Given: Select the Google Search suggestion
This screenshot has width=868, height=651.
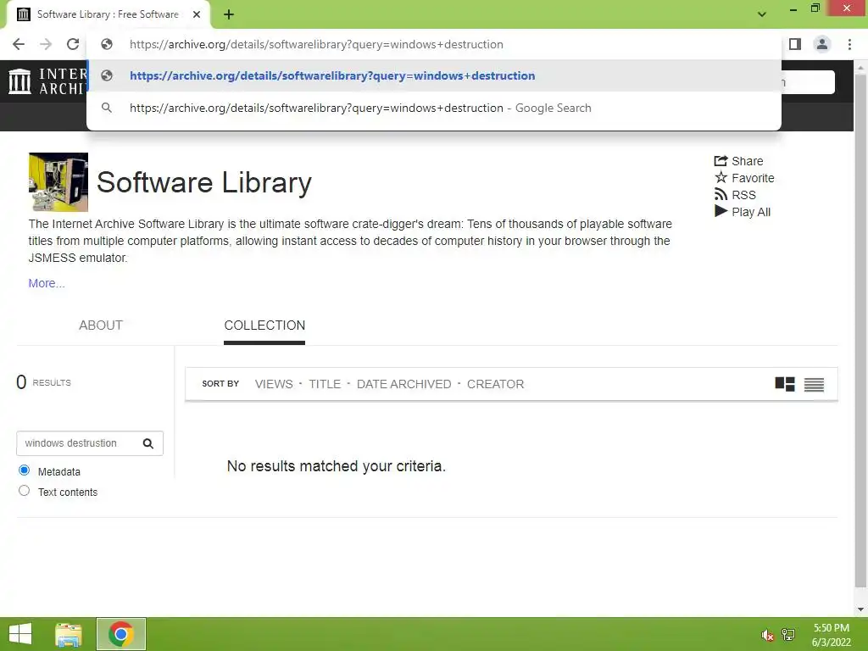Looking at the screenshot, I should coord(434,108).
